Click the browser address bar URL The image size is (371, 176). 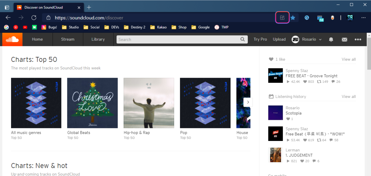(x=89, y=18)
